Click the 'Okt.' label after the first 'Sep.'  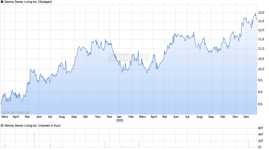86,117
